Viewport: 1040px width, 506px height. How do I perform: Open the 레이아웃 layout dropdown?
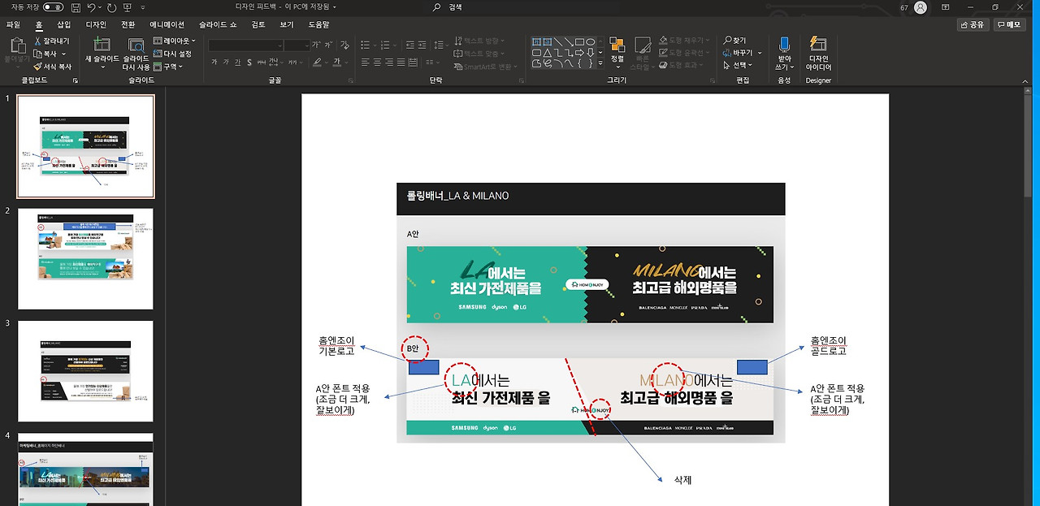click(175, 41)
